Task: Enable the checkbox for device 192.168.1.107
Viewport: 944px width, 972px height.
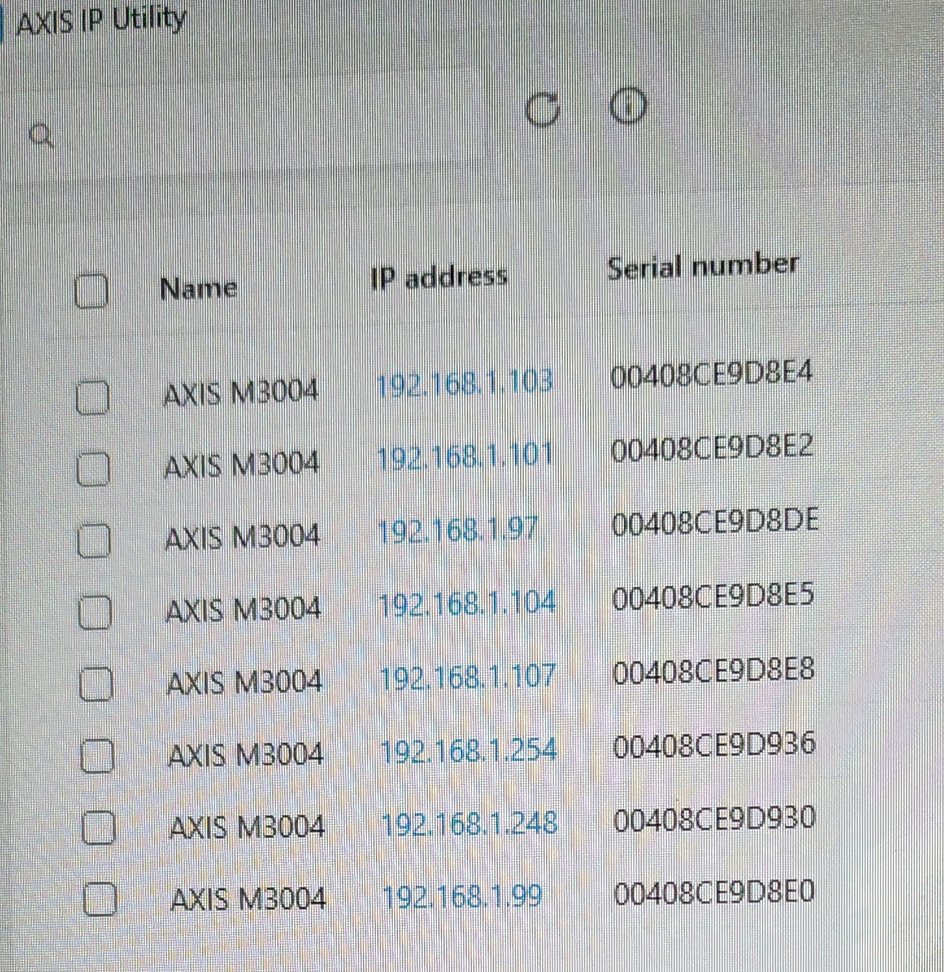Action: click(x=96, y=684)
